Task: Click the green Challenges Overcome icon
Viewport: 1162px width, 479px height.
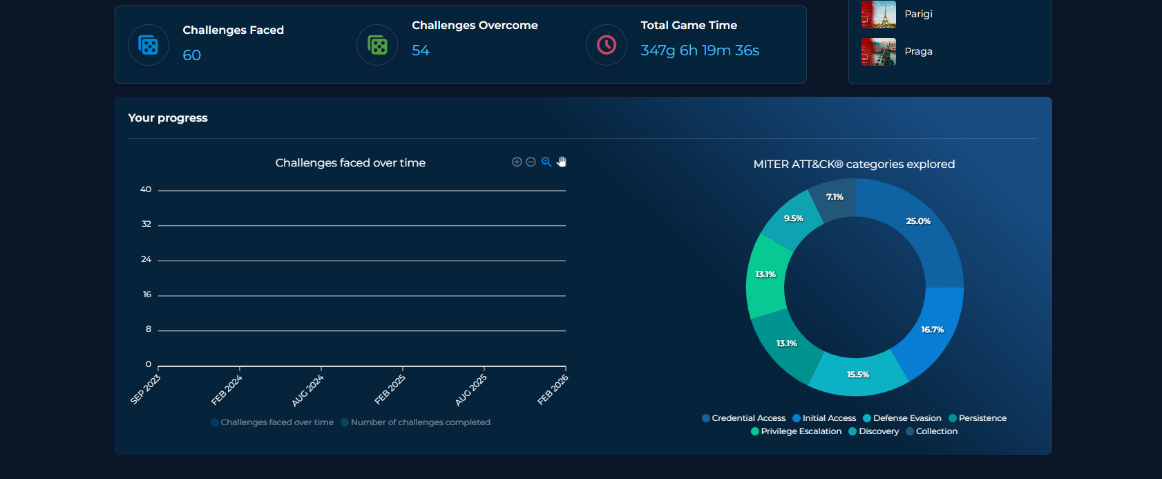Action: click(x=377, y=45)
